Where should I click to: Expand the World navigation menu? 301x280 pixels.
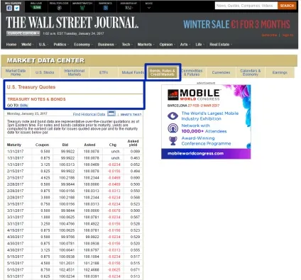coord(27,45)
